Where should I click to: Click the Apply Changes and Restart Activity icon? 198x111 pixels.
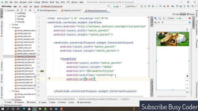[x=141, y=6]
